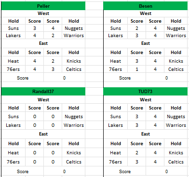Select the Peller header cell

click(x=43, y=6)
